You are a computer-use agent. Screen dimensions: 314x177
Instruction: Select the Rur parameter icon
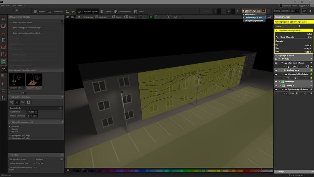pyautogui.click(x=23, y=102)
